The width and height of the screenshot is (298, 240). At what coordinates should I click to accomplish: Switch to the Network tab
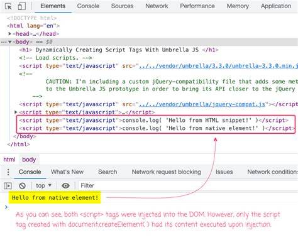(157, 6)
